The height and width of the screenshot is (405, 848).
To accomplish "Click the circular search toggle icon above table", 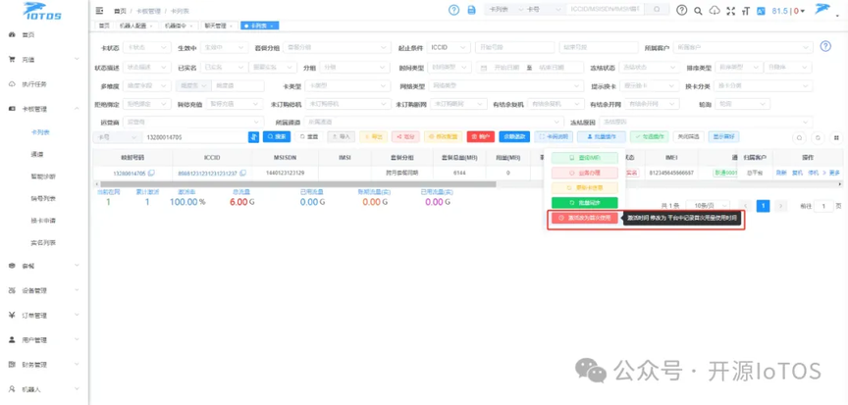I will tap(799, 137).
